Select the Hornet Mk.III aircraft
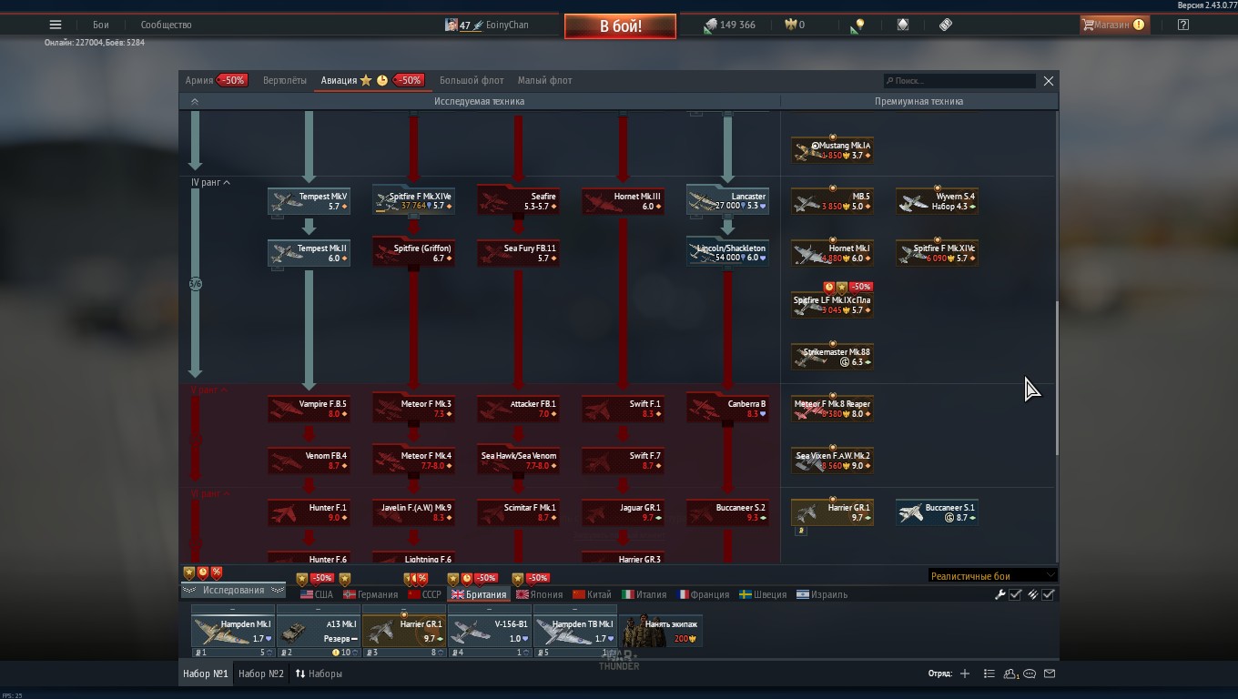 point(623,201)
